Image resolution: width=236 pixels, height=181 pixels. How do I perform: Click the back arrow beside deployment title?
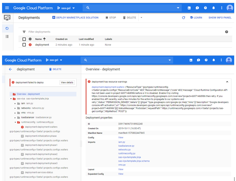click(10, 69)
